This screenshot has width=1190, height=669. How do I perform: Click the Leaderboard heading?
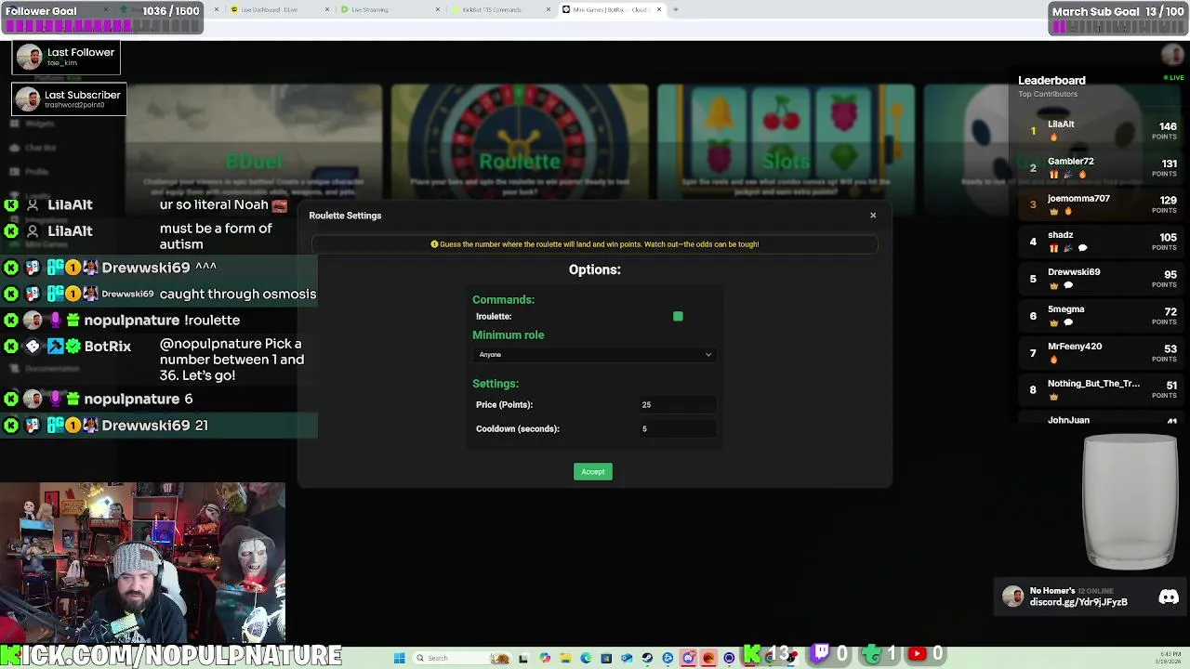pos(1051,81)
